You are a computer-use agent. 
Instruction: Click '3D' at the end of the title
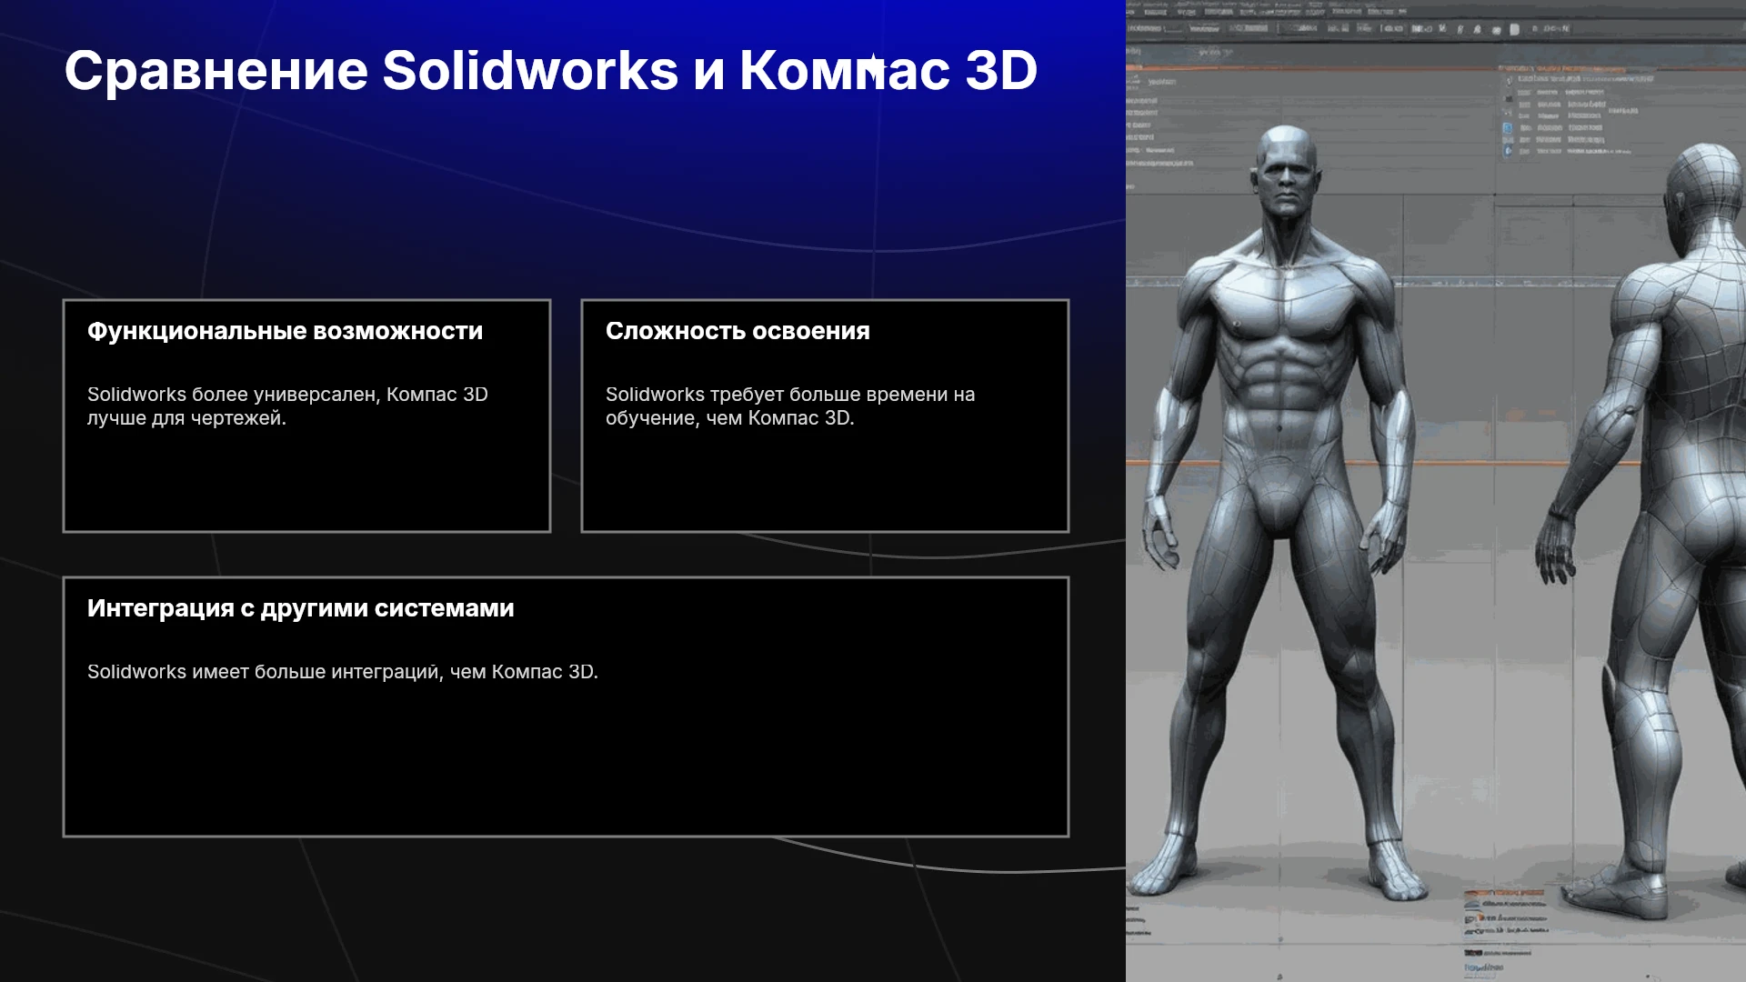tap(1001, 70)
